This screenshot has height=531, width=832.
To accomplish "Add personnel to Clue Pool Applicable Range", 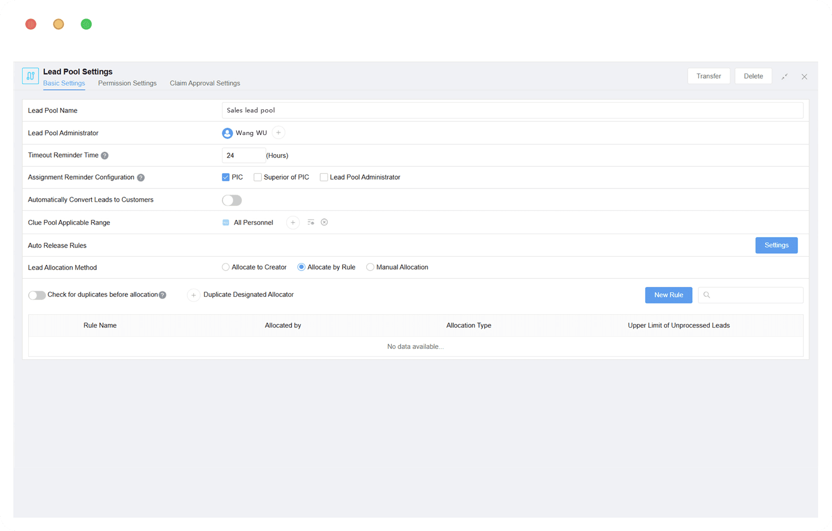I will [293, 223].
